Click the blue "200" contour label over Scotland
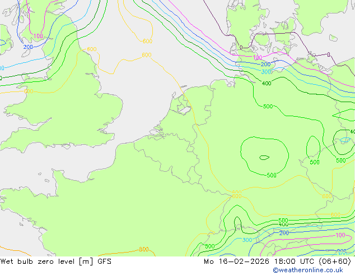This screenshot has width=355, height=275. coord(28,47)
